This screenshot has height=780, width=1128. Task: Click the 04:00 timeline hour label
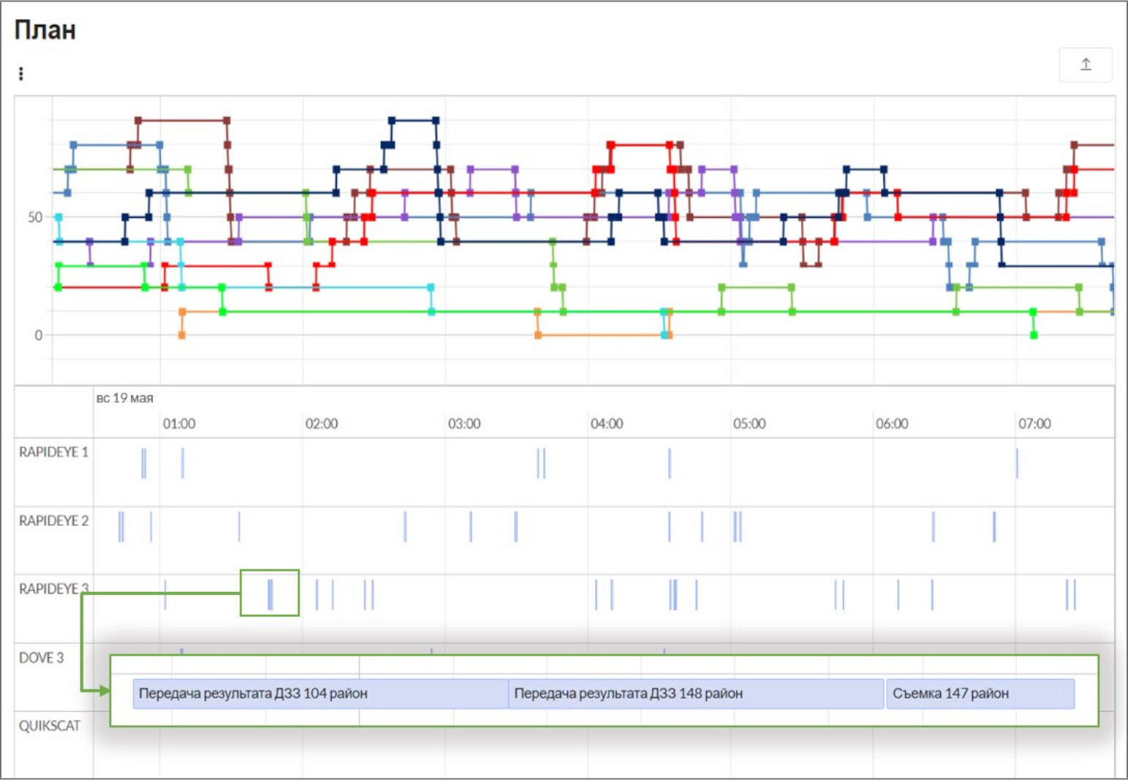[x=607, y=424]
